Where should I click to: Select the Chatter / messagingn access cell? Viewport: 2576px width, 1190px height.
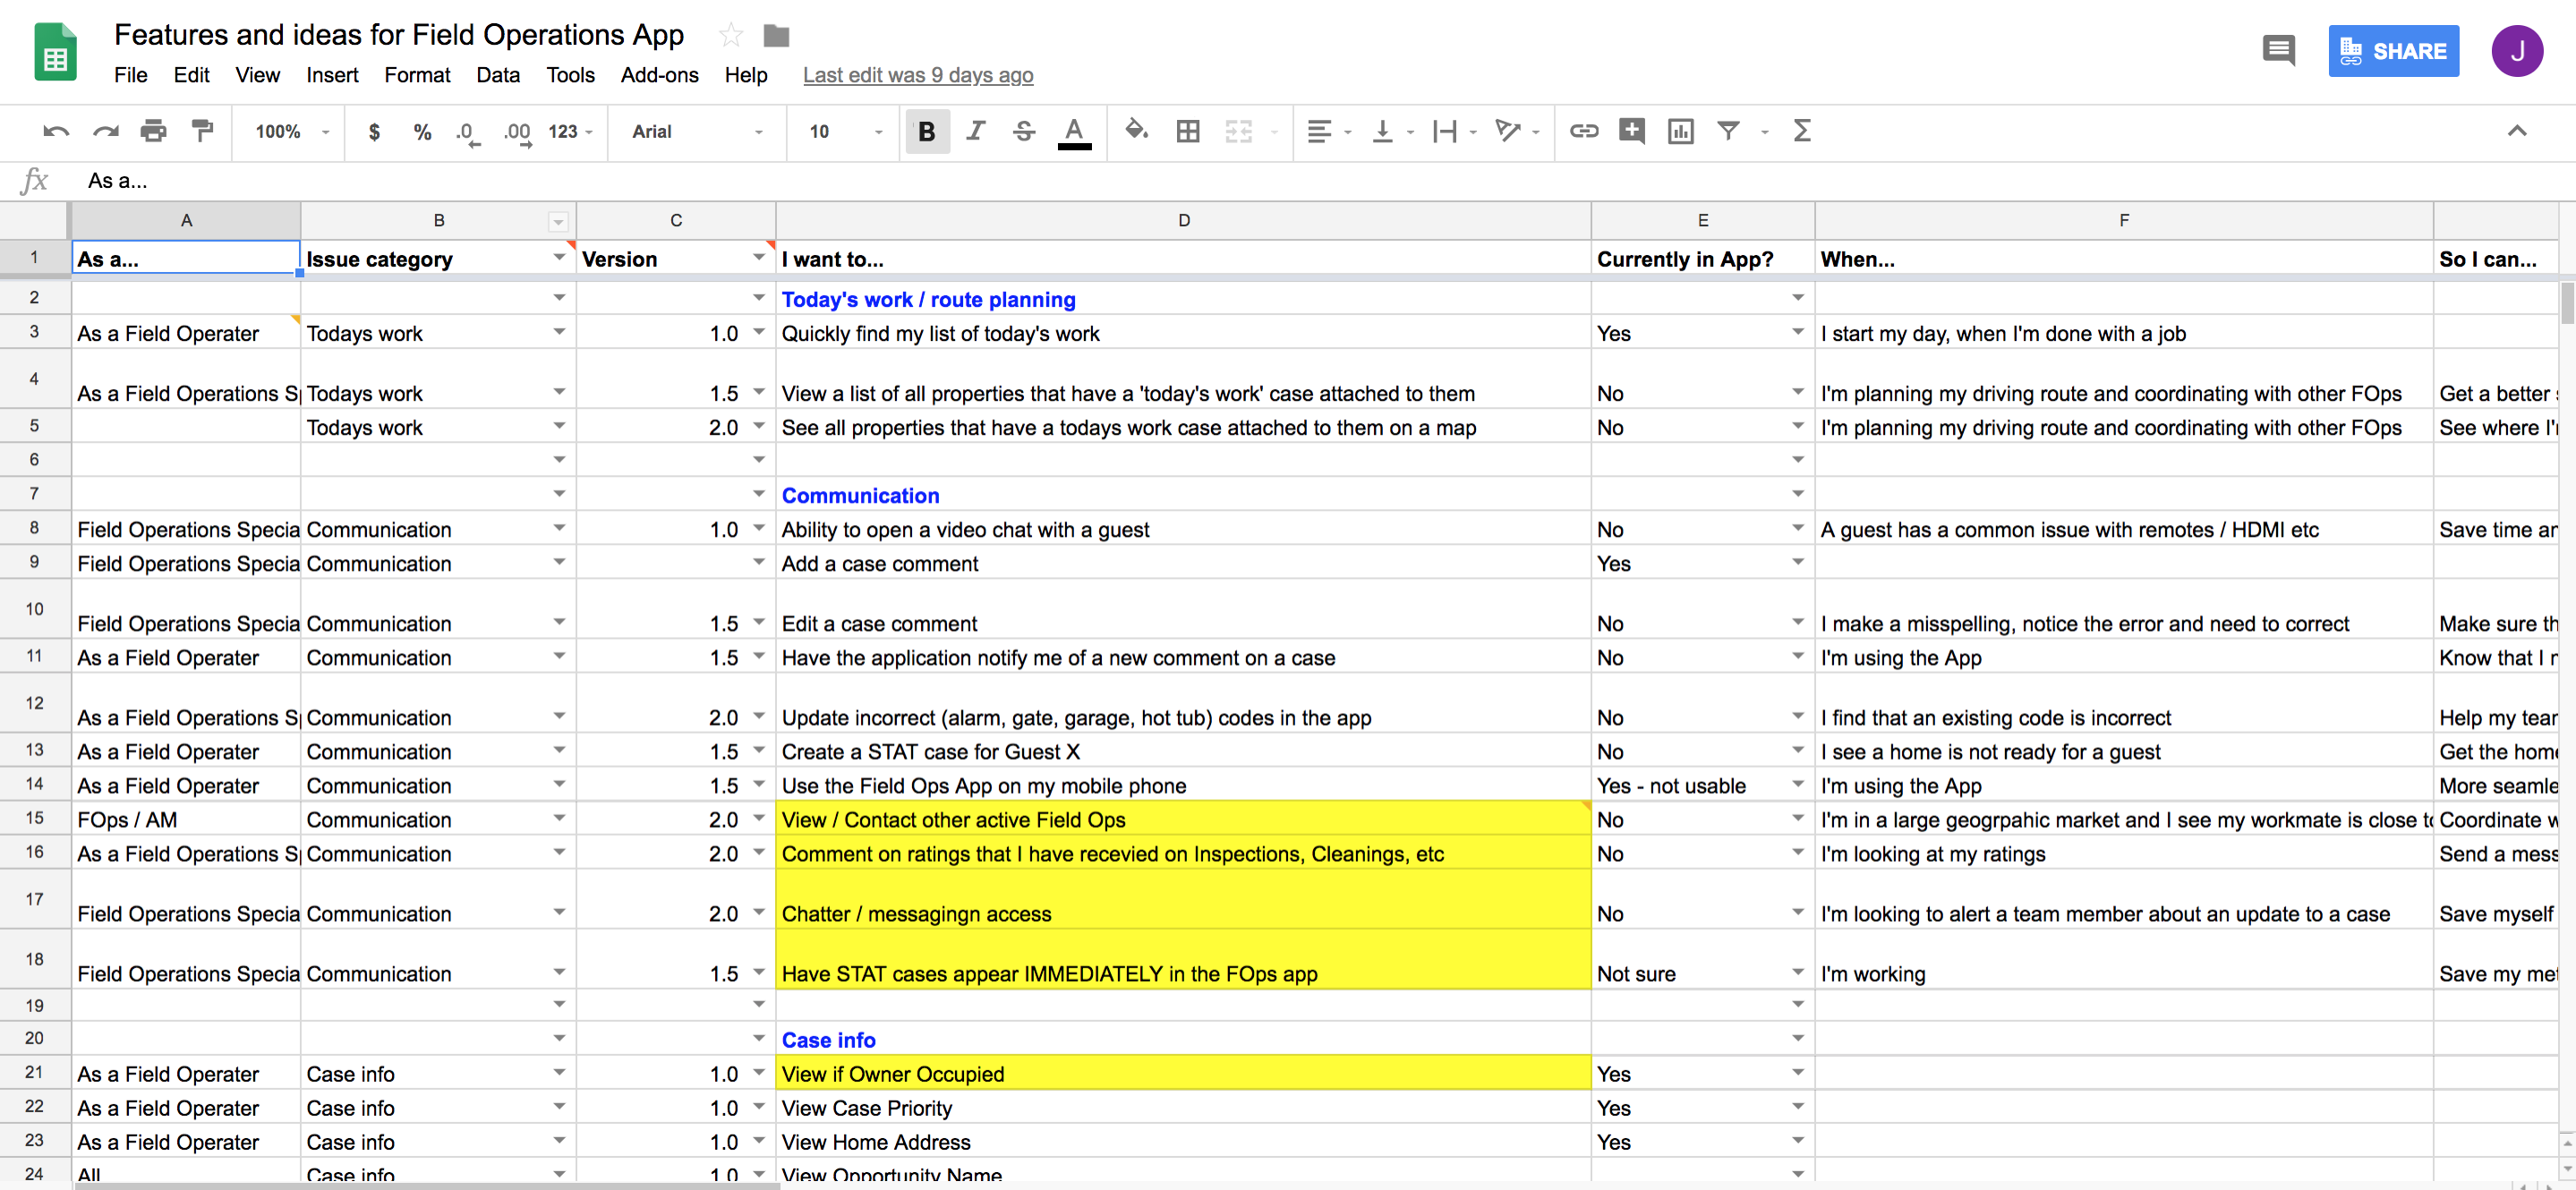tap(1183, 900)
